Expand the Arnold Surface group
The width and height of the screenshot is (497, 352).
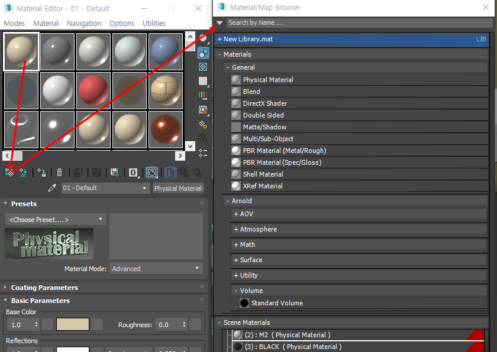tap(236, 260)
